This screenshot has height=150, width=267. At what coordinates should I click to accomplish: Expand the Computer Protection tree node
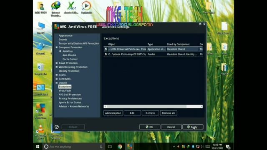57,47
